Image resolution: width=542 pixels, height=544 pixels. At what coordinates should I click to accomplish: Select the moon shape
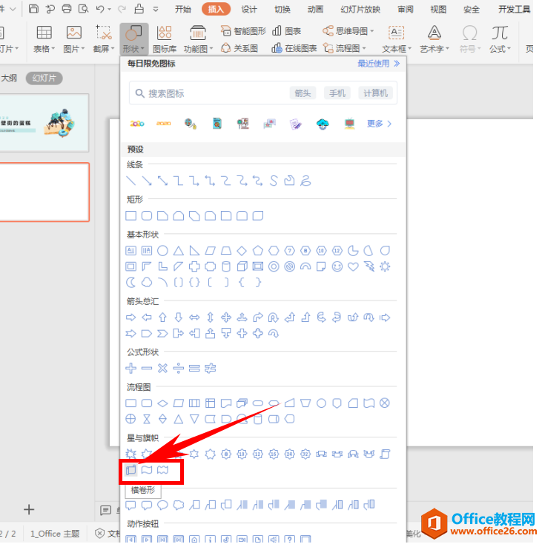[x=130, y=283]
